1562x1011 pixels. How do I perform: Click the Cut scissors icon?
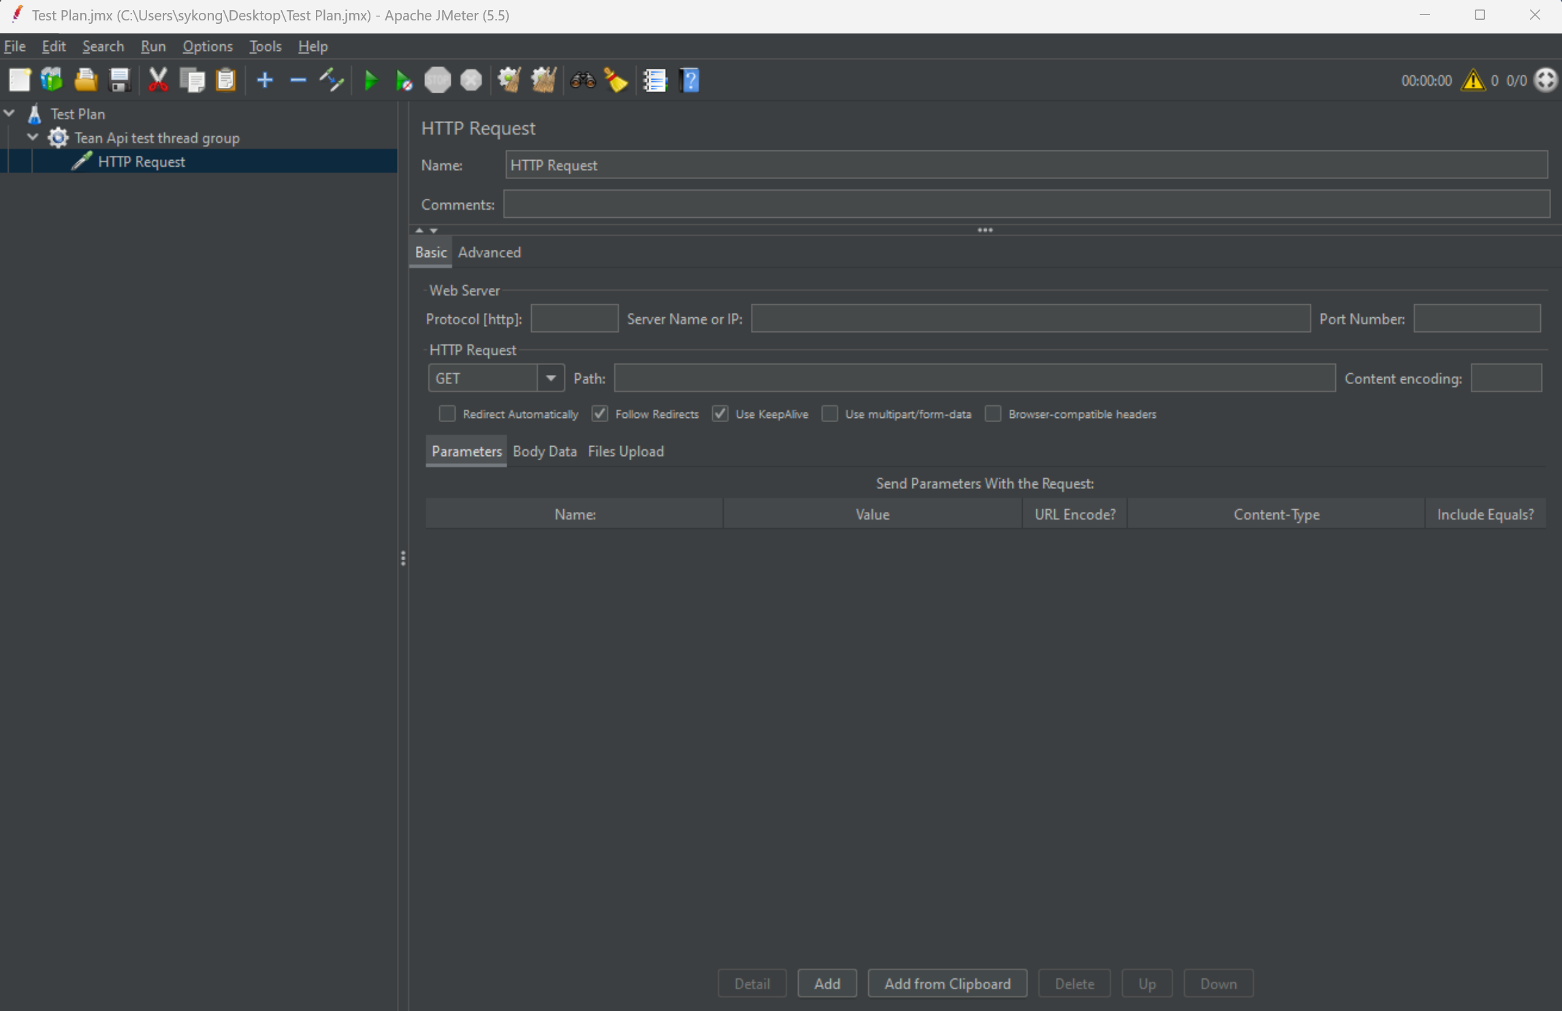click(158, 80)
